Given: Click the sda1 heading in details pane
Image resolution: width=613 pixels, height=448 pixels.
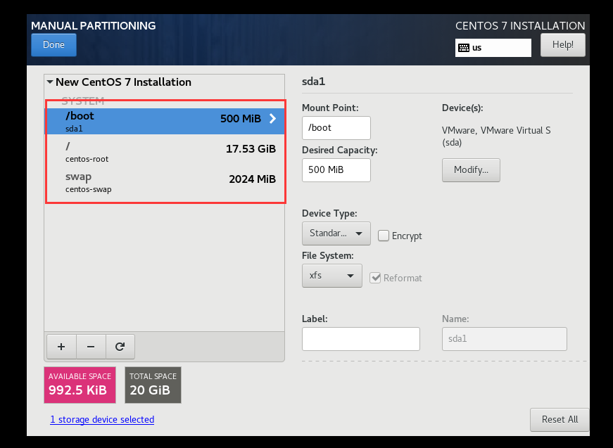Looking at the screenshot, I should tap(313, 82).
